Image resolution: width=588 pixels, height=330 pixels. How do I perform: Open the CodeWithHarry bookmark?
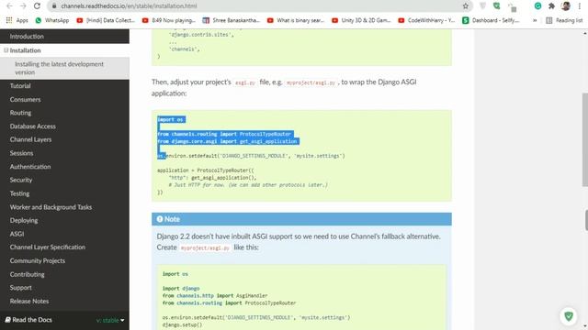(x=426, y=20)
